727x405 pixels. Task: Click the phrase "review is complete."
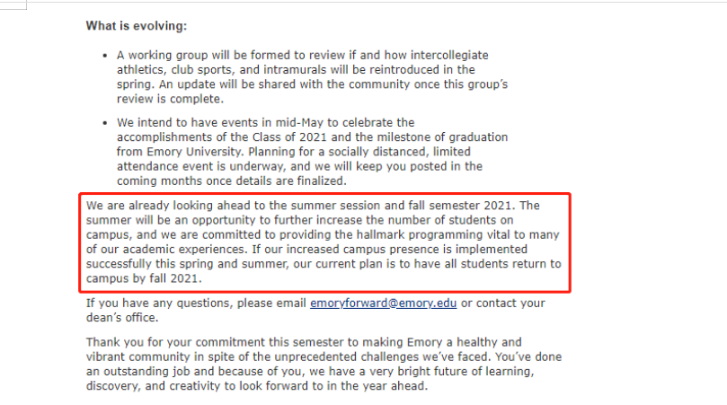[170, 99]
